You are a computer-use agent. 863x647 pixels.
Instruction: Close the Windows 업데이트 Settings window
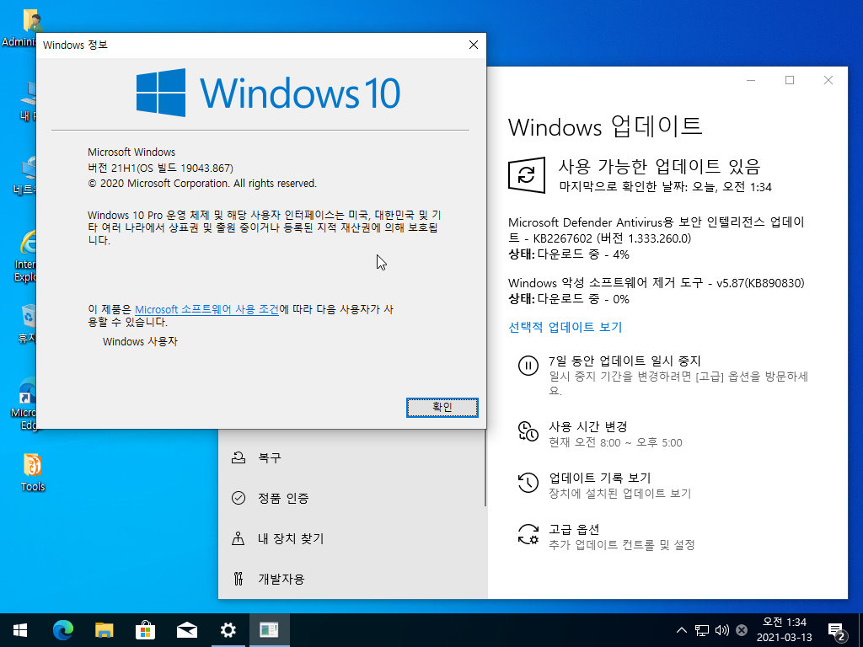pos(828,80)
